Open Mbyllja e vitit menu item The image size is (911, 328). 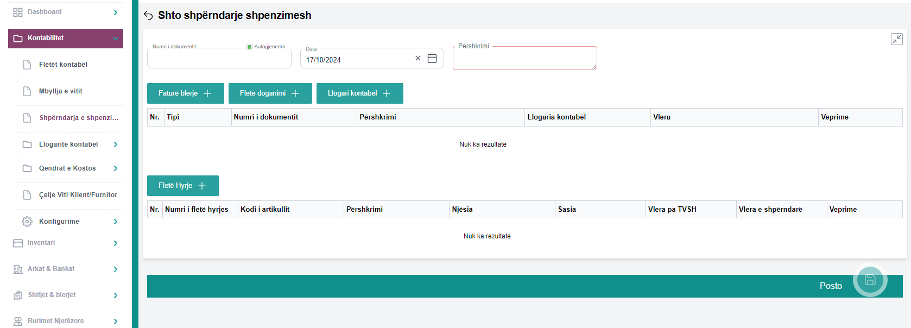(61, 91)
